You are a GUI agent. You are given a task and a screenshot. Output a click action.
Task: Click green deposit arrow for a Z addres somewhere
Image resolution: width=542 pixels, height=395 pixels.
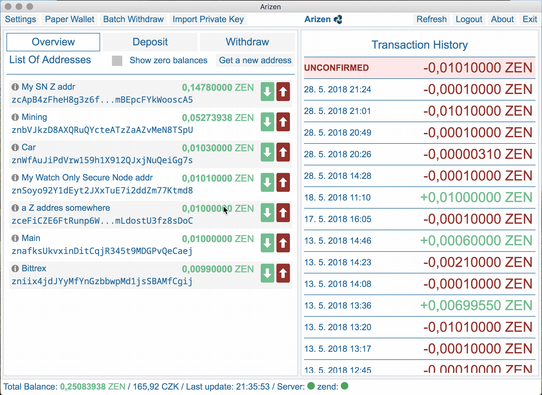point(267,213)
